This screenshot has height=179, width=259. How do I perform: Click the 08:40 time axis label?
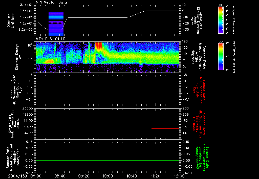(60, 176)
